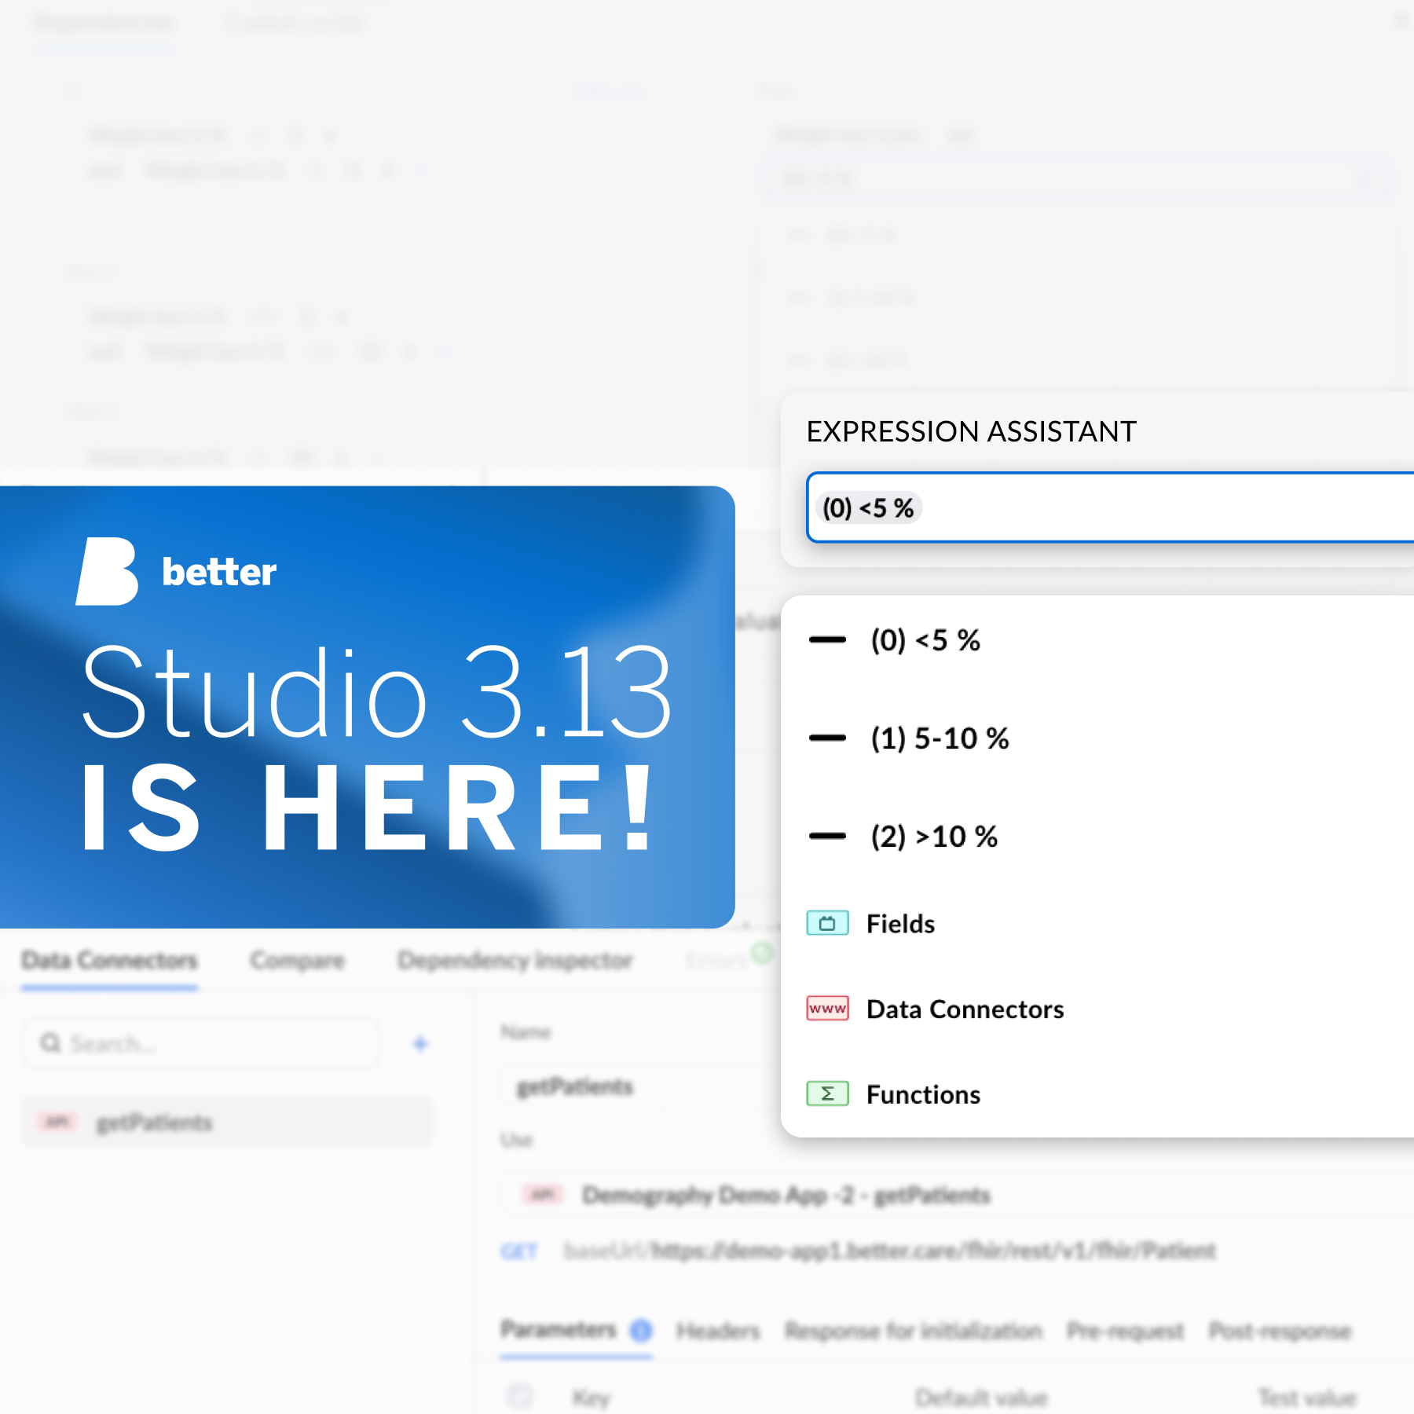Click the dash icon beside (0) <5 %
The image size is (1414, 1414).
click(827, 640)
